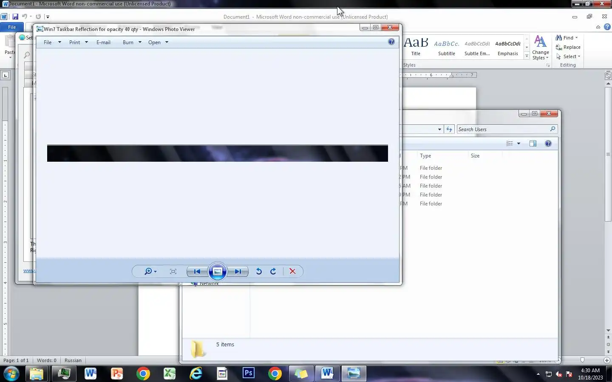612x382 pixels.
Task: Click Word Zoom In plus button
Action: (x=606, y=360)
